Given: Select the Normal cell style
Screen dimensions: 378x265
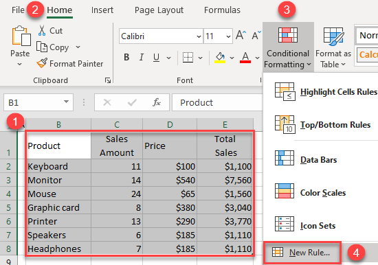Looking at the screenshot, I should click(x=367, y=36).
